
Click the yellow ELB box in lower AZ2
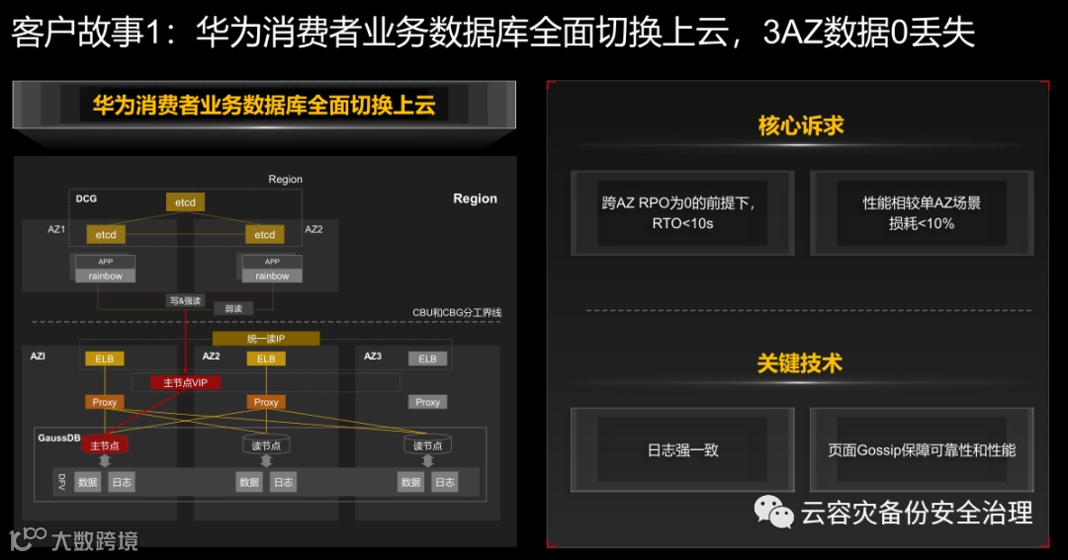click(266, 359)
